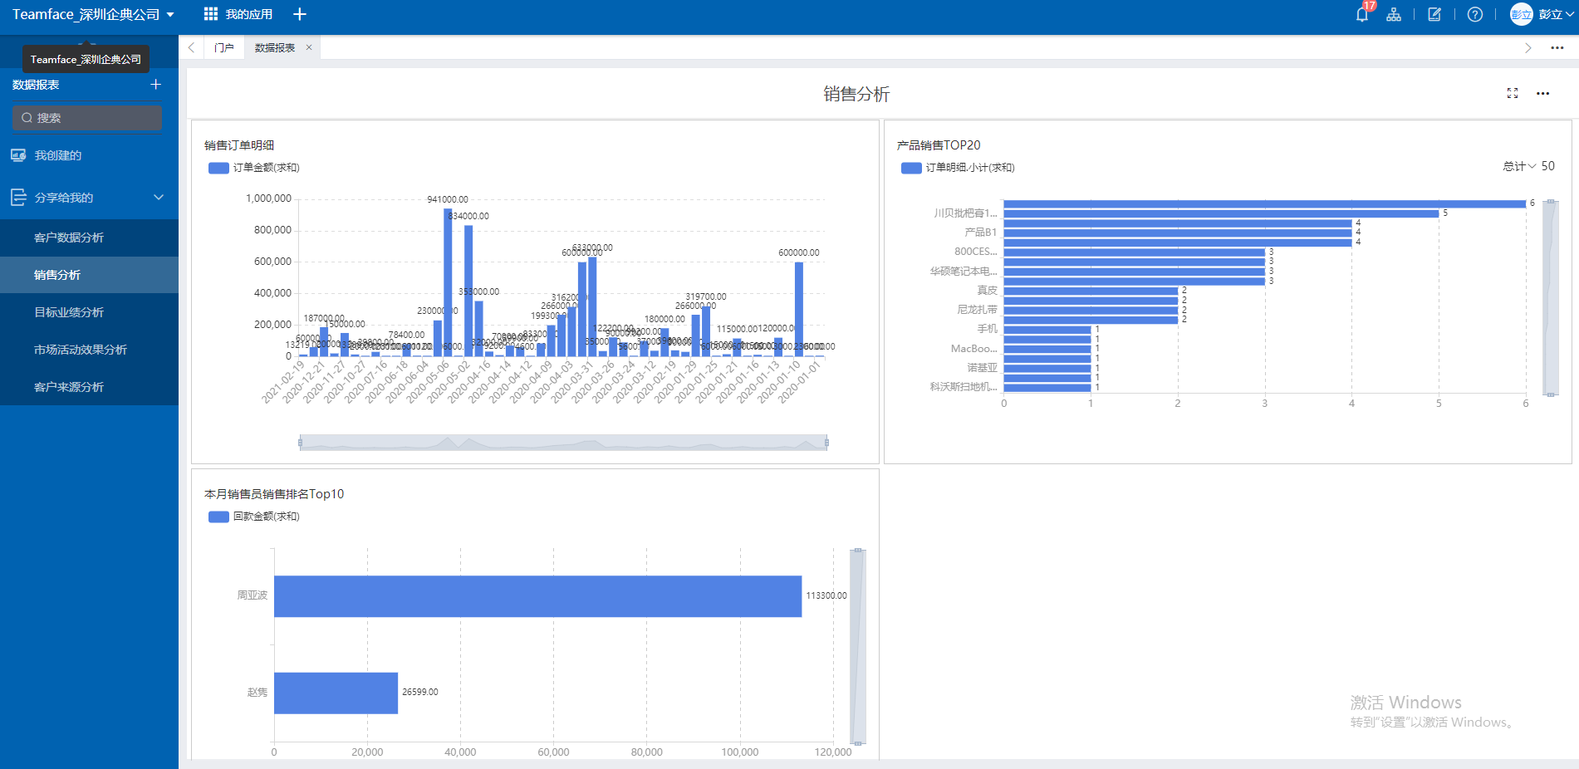Open the help question mark icon
The height and width of the screenshot is (769, 1579).
click(x=1475, y=15)
